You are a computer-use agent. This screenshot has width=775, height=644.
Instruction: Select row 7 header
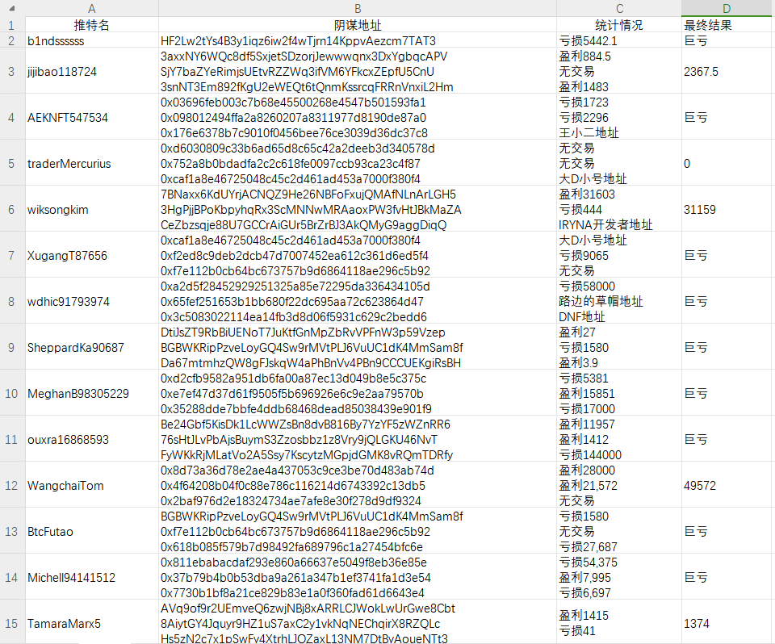12,255
